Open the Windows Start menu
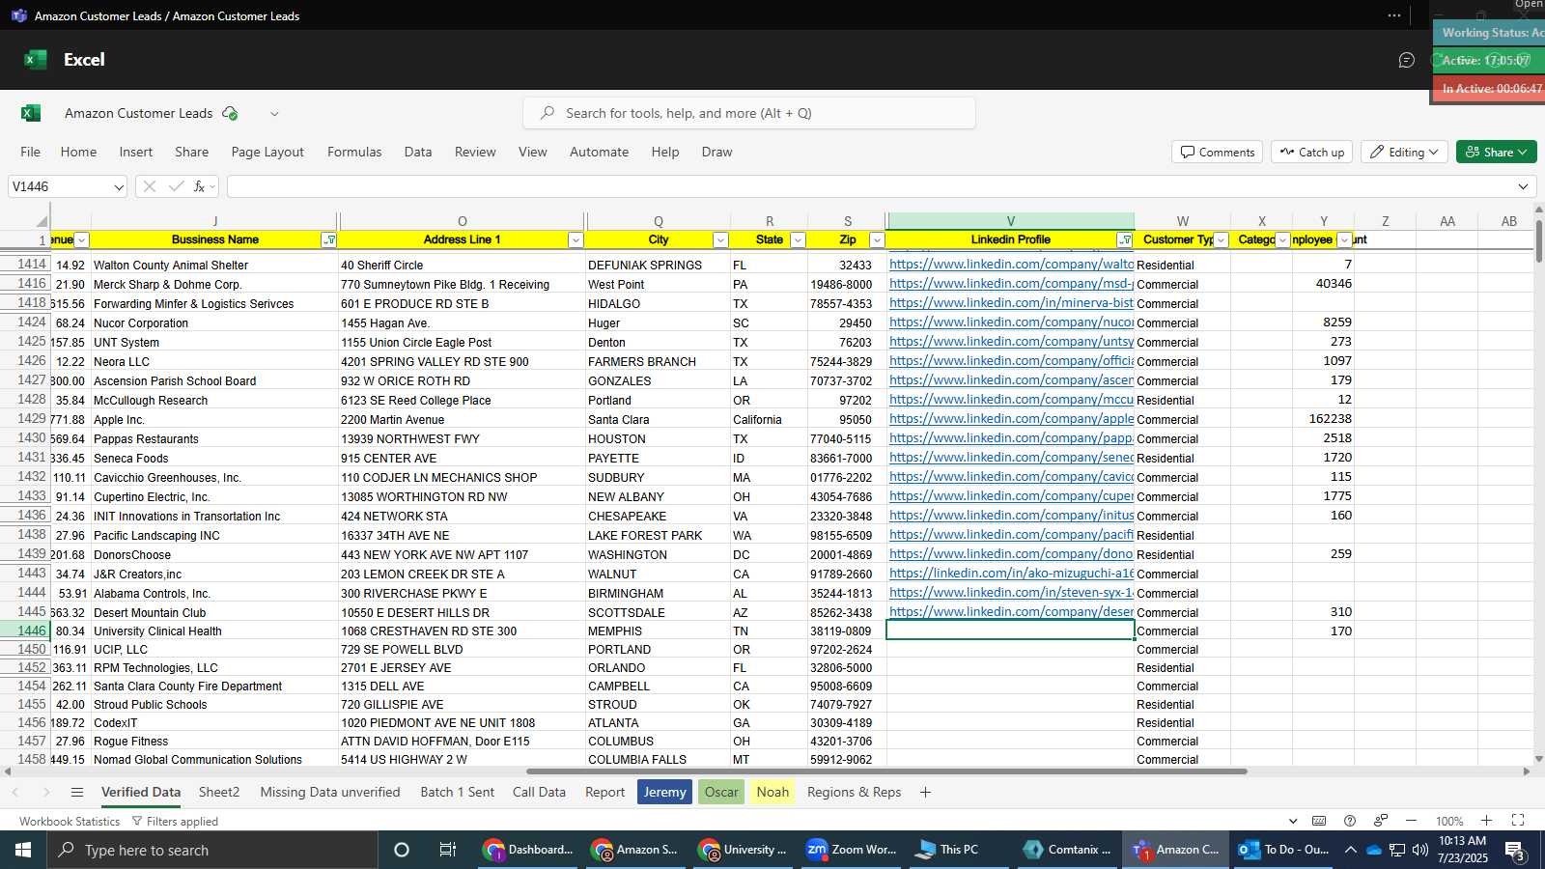The height and width of the screenshot is (869, 1545). click(x=23, y=850)
